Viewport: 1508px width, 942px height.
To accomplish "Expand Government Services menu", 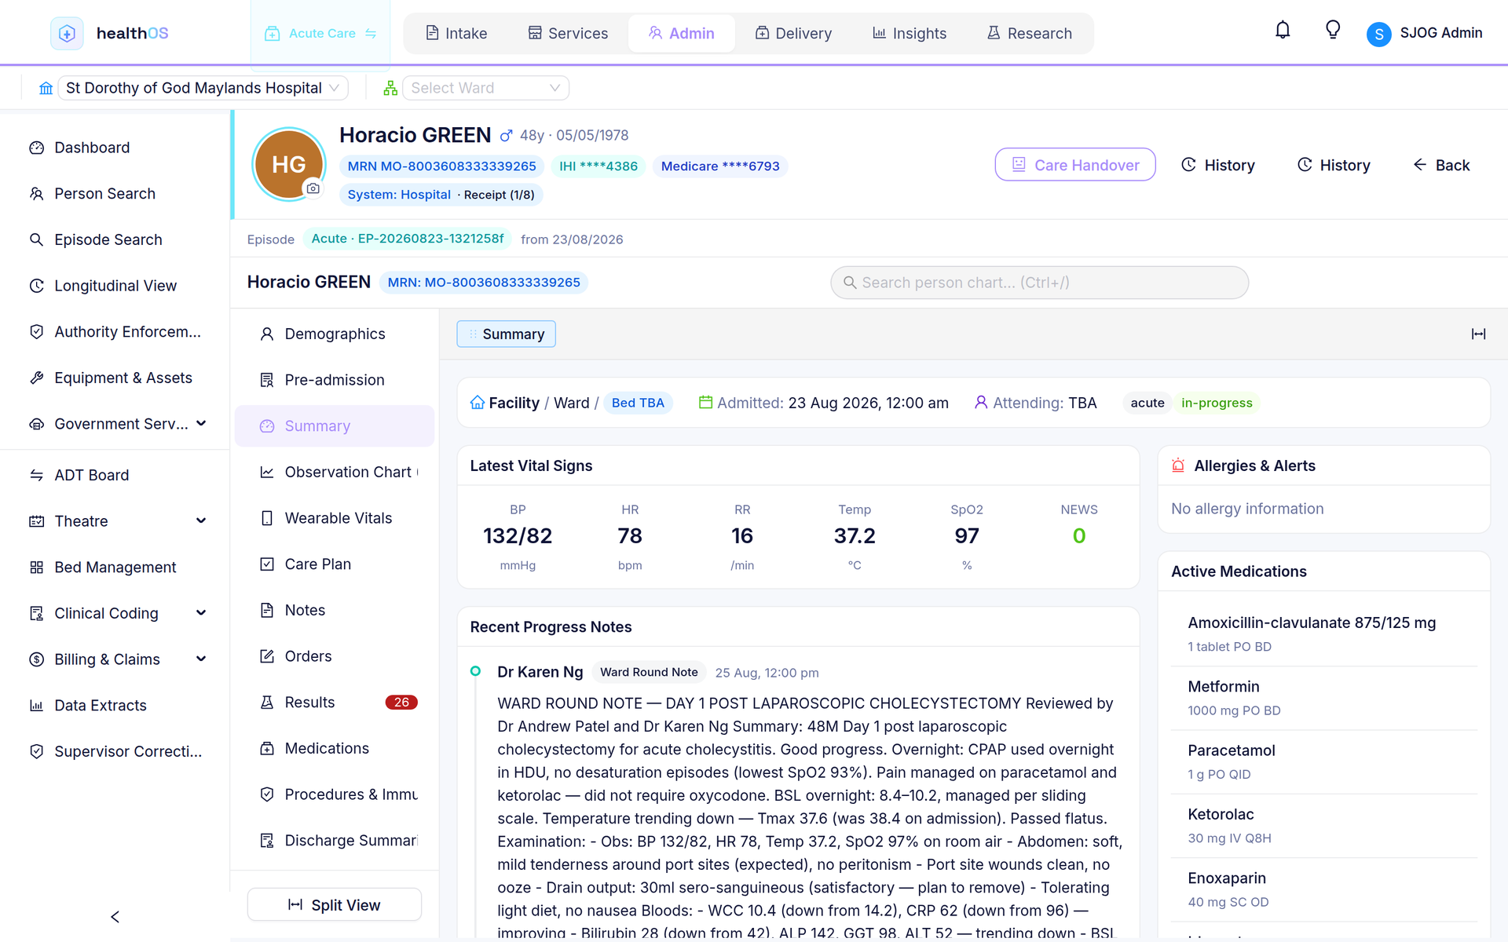I will (x=201, y=424).
